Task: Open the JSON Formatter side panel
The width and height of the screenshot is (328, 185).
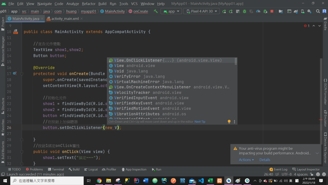Action: pyautogui.click(x=325, y=92)
